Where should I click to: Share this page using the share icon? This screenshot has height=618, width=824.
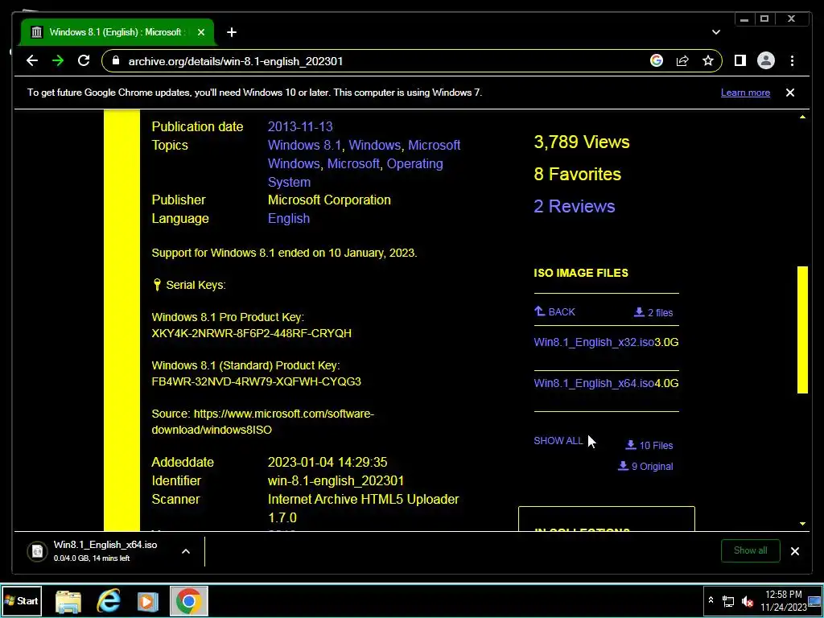[x=682, y=61]
